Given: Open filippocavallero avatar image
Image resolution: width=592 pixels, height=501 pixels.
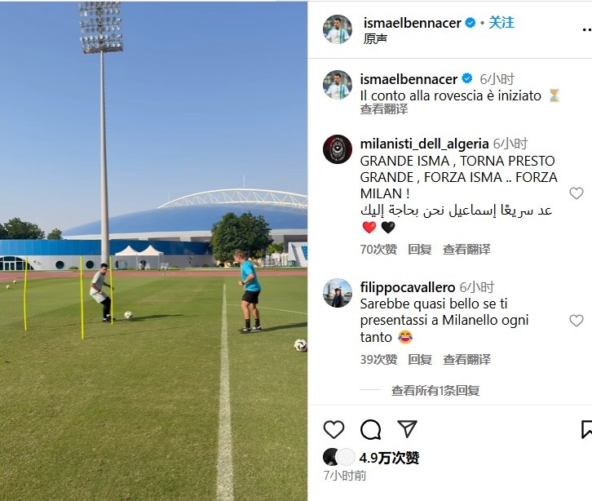Looking at the screenshot, I should coord(338,293).
